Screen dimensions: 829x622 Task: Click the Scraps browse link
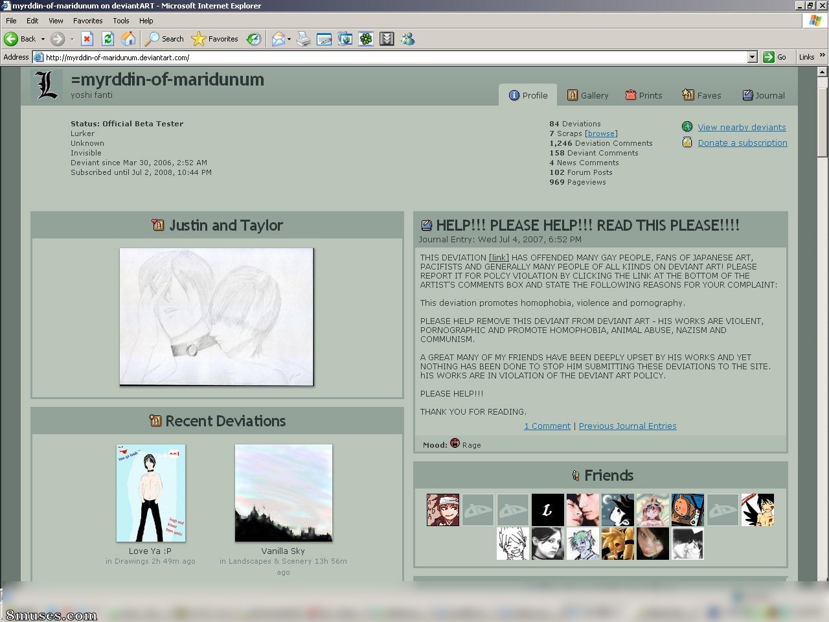tap(601, 133)
